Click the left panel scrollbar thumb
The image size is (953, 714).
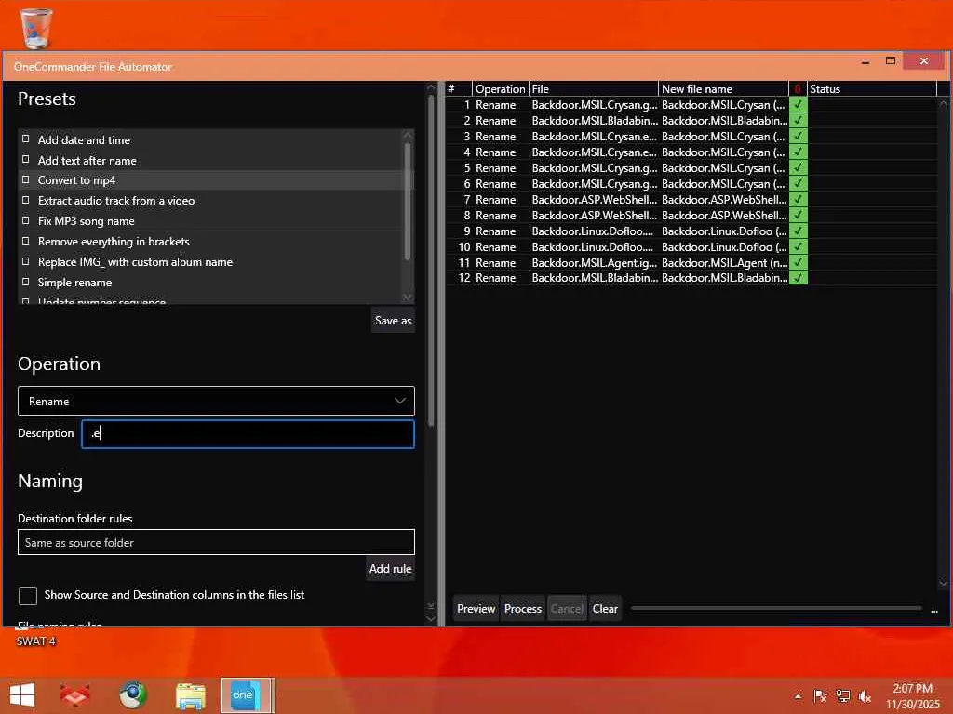click(431, 260)
